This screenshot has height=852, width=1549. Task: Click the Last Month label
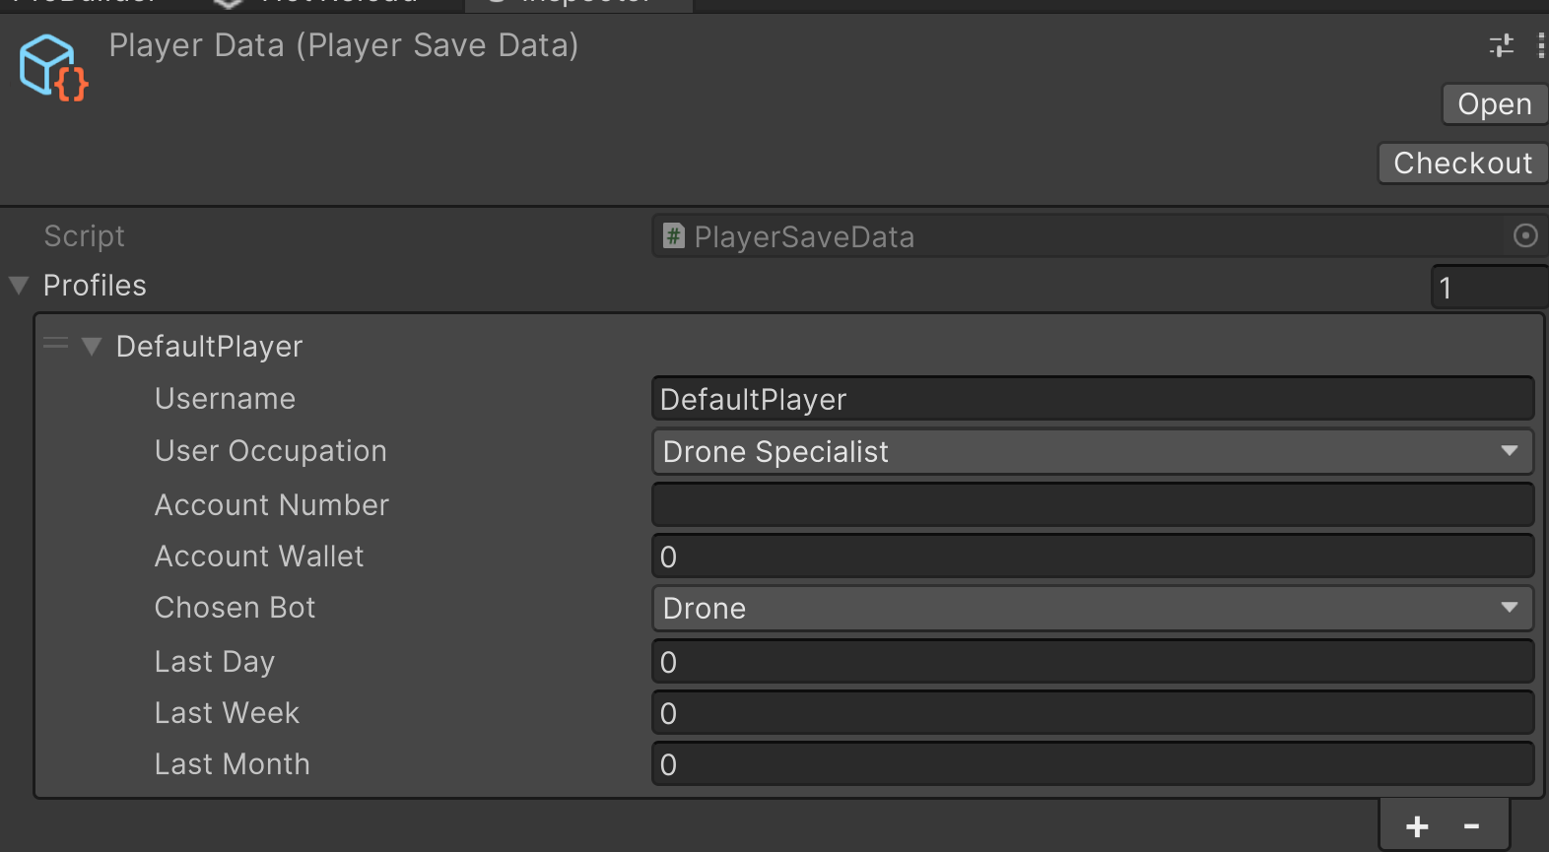click(232, 764)
